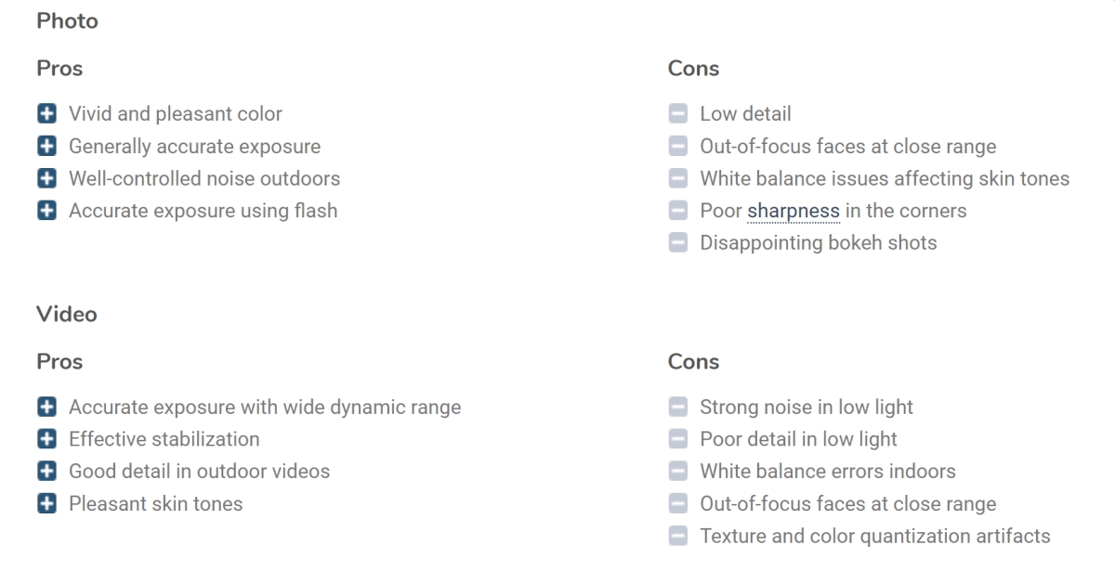Click the White balance issues affecting skin tones text

pyautogui.click(x=884, y=178)
